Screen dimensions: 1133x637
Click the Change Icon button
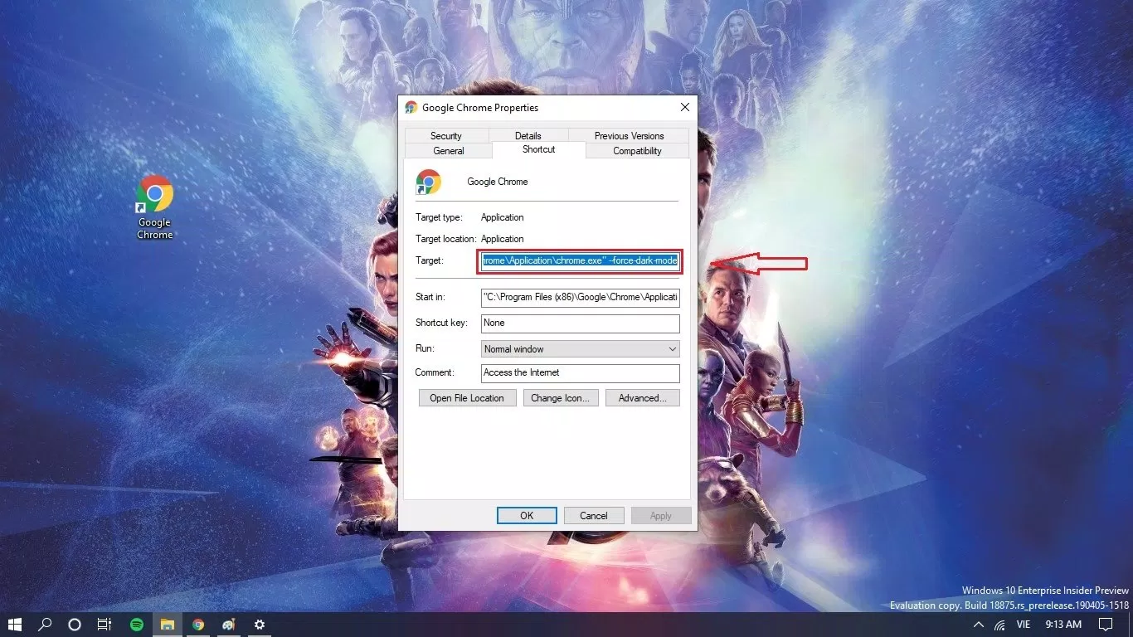pos(560,398)
